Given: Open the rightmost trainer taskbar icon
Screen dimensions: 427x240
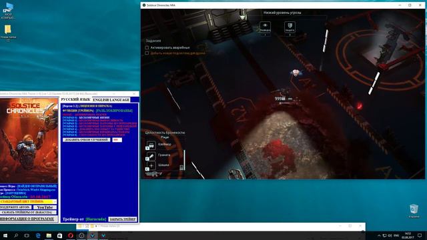Looking at the screenshot, I should pyautogui.click(x=103, y=235).
